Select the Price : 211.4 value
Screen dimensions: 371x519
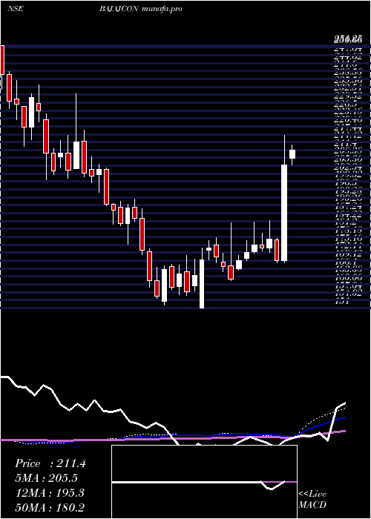pos(50,463)
